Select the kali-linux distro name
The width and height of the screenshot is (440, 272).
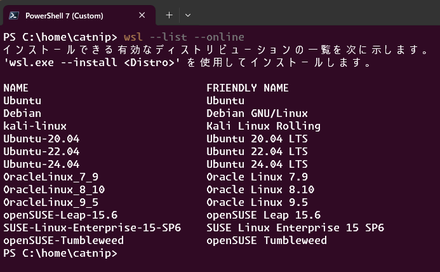(x=35, y=126)
